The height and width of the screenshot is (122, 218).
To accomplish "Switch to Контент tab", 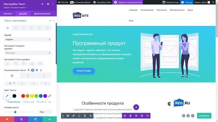I will (8, 14).
